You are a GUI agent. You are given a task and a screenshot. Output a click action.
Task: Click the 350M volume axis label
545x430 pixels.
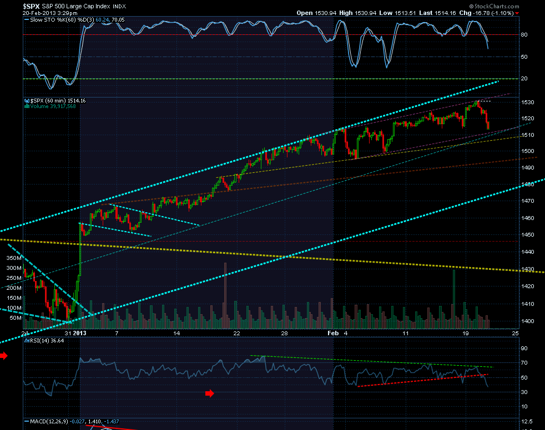pyautogui.click(x=14, y=258)
